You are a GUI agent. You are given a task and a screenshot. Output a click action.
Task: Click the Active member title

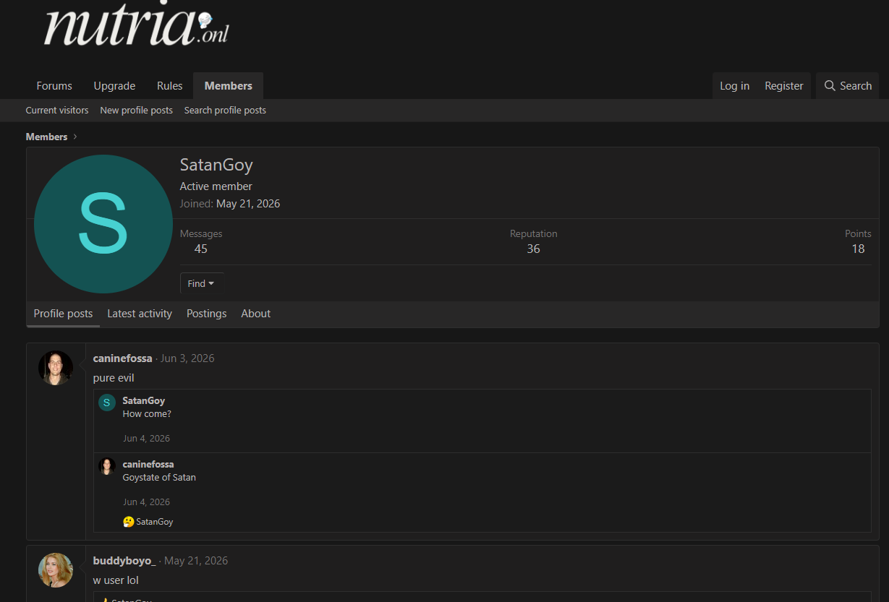click(216, 186)
